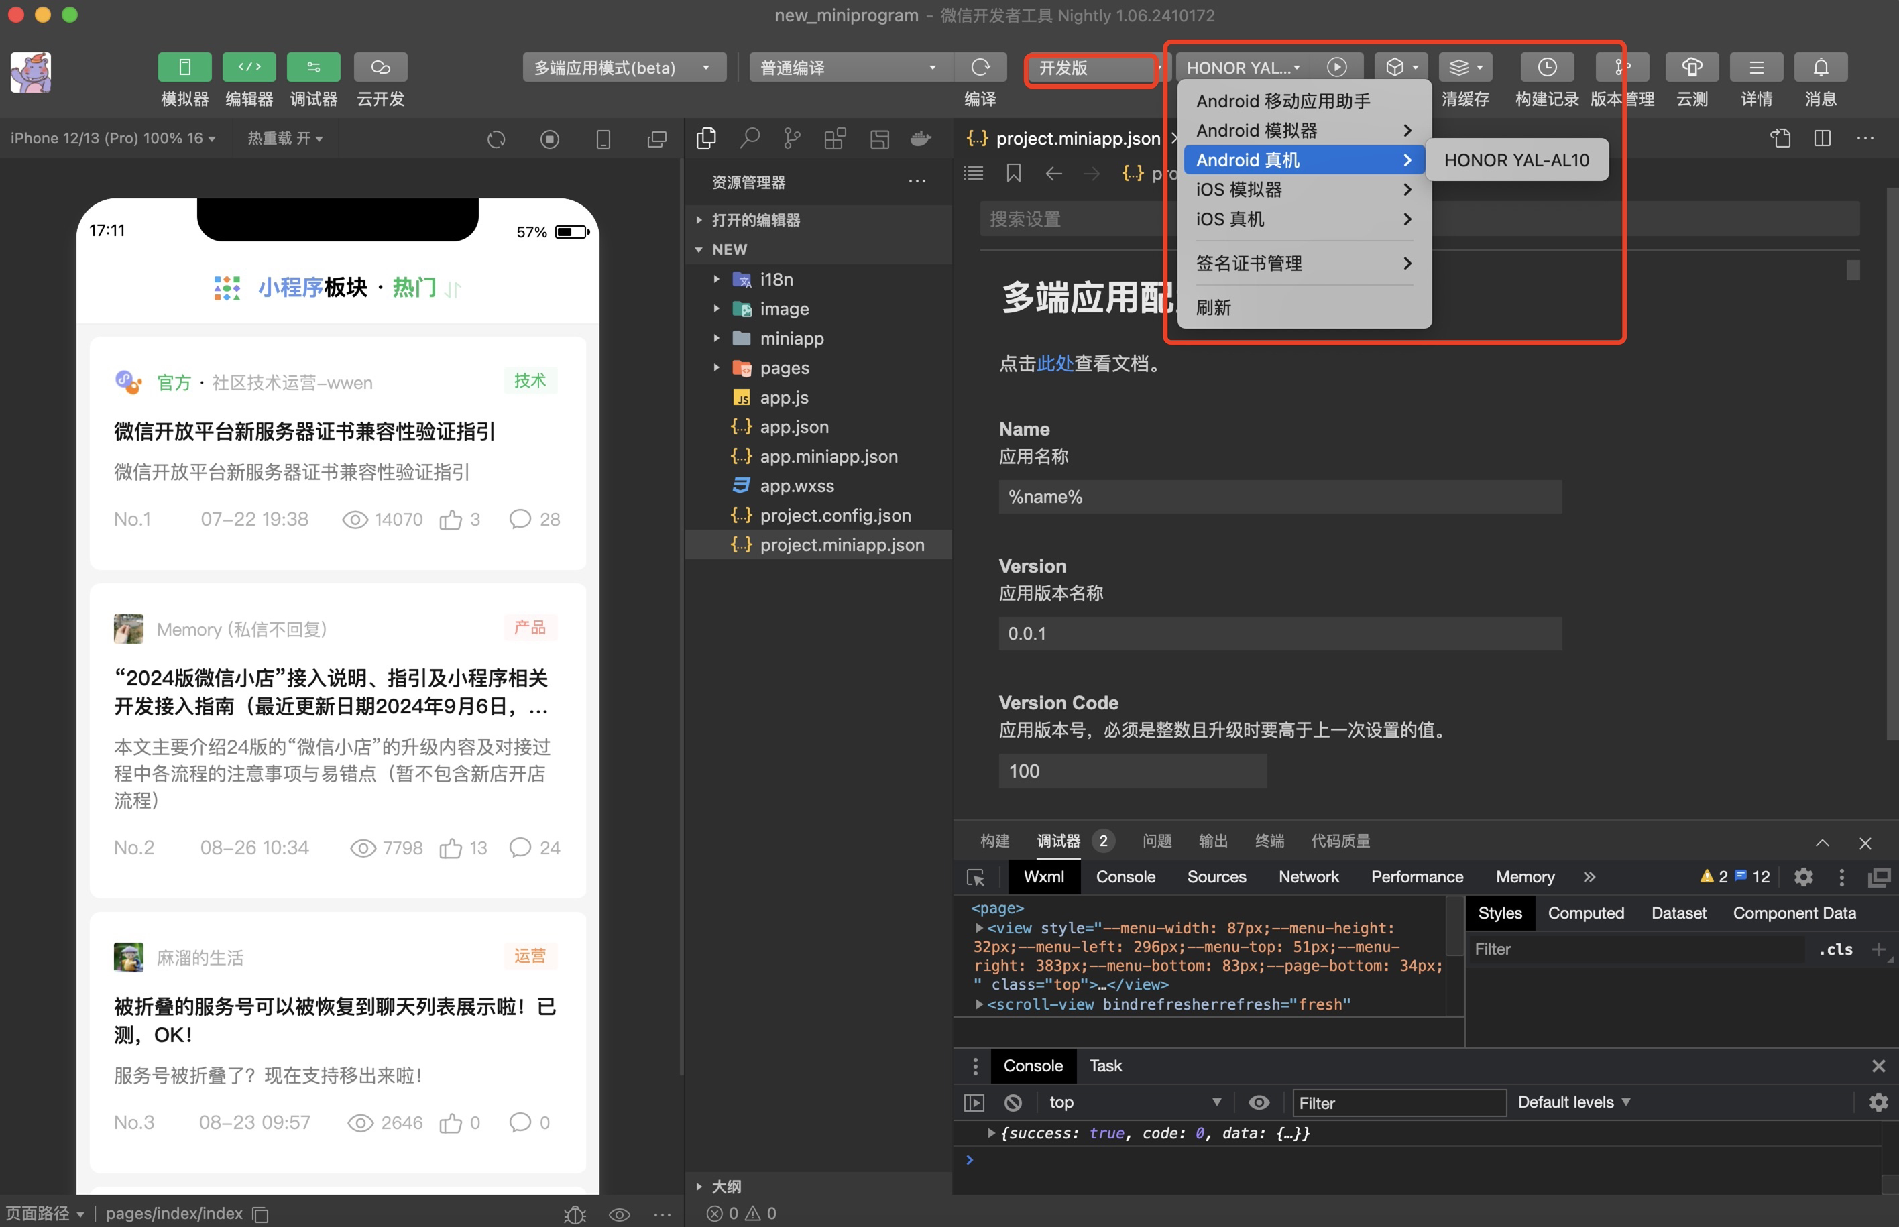
Task: Open iPhone 12/13 device selector
Action: coord(113,139)
